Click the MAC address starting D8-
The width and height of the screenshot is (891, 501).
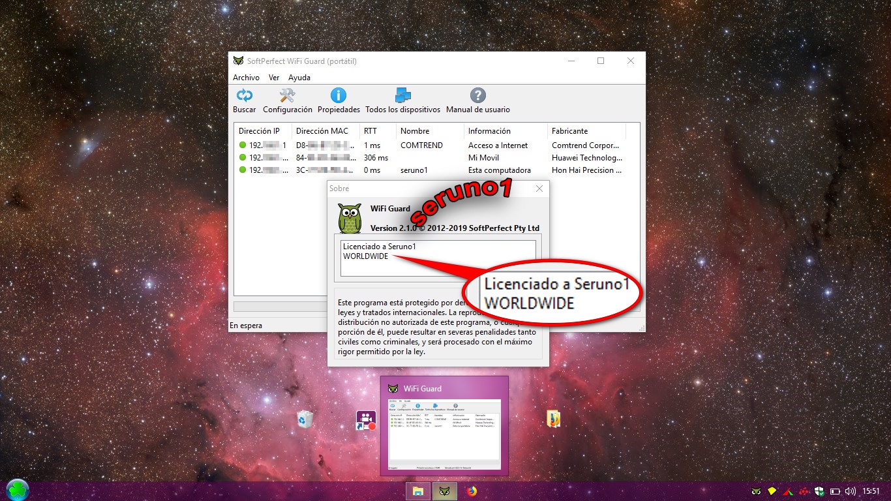(325, 145)
